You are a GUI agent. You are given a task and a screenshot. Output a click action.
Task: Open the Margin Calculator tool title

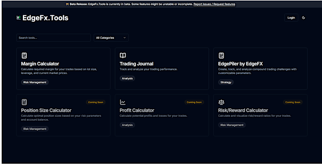40,64
